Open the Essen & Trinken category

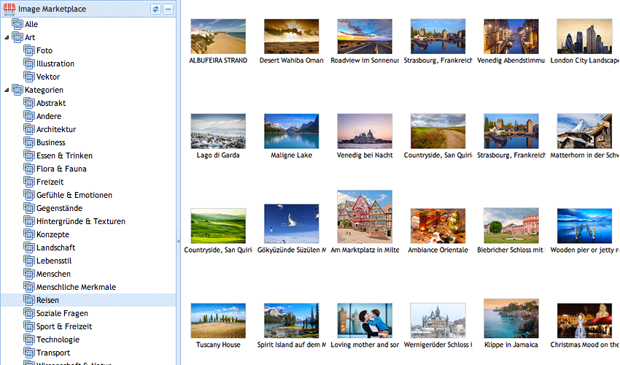[x=64, y=155]
